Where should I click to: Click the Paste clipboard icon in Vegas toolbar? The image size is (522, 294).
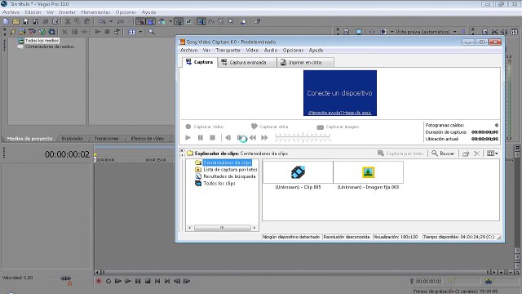coord(87,21)
